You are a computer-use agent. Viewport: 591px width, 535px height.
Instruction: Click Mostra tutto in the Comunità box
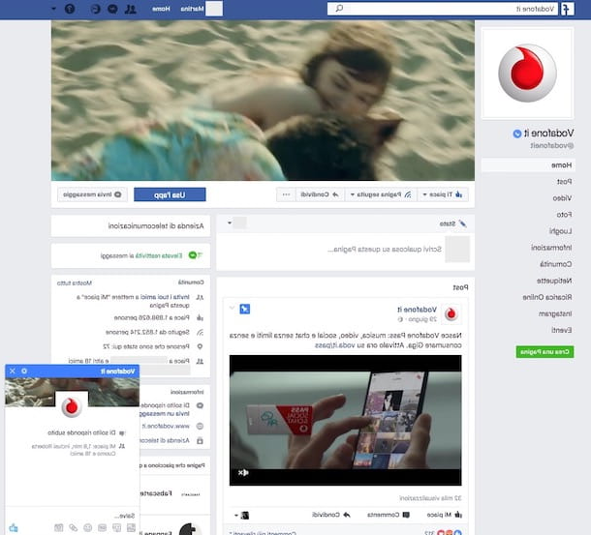(x=75, y=282)
